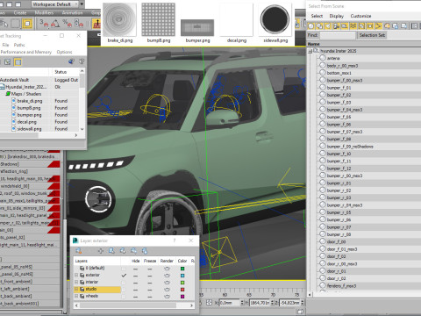
Task: Click the create new layer icon in Layer dialog
Action: [78, 251]
